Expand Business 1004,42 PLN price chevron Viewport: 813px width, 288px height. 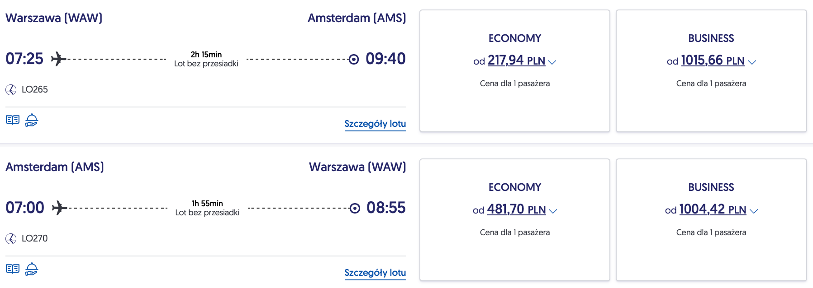[x=754, y=211]
